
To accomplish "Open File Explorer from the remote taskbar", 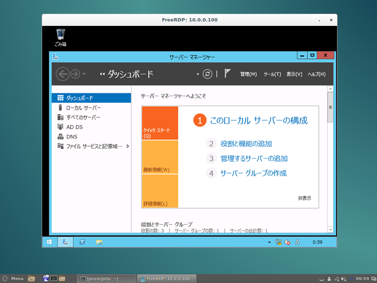I will (x=99, y=242).
